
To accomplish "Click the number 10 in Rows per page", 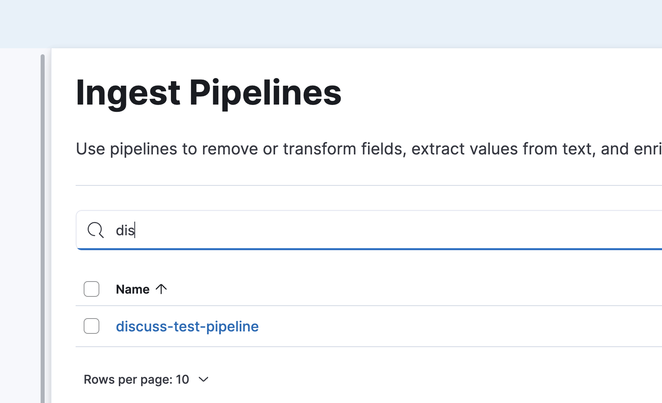I will click(x=182, y=379).
